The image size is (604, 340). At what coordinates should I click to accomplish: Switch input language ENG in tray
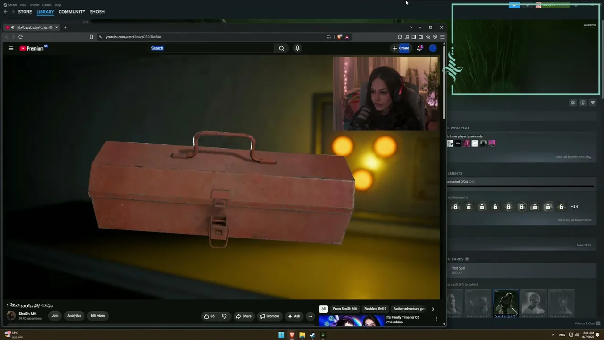562,335
